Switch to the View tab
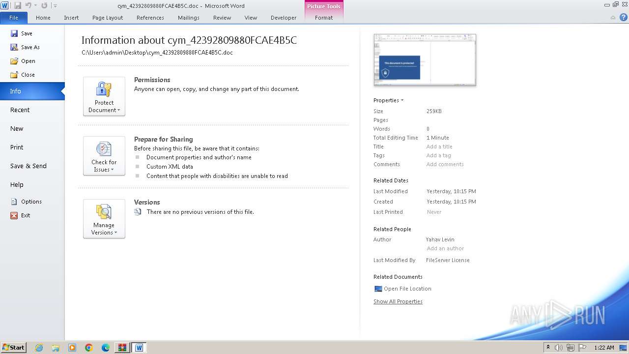Viewport: 629px width, 354px height. [251, 18]
